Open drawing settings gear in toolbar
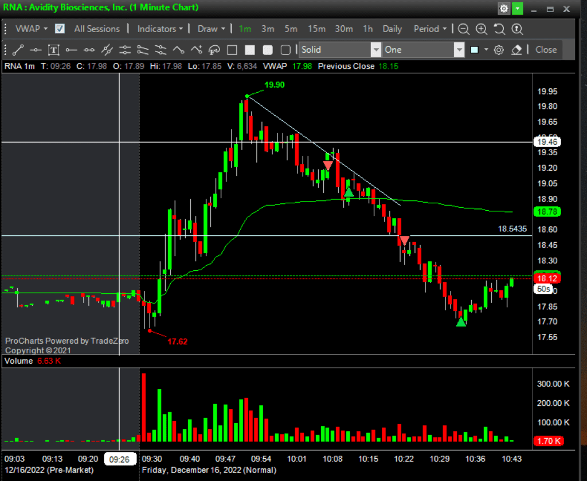 click(x=499, y=50)
